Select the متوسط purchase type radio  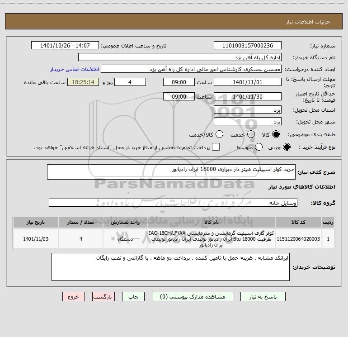259,147
